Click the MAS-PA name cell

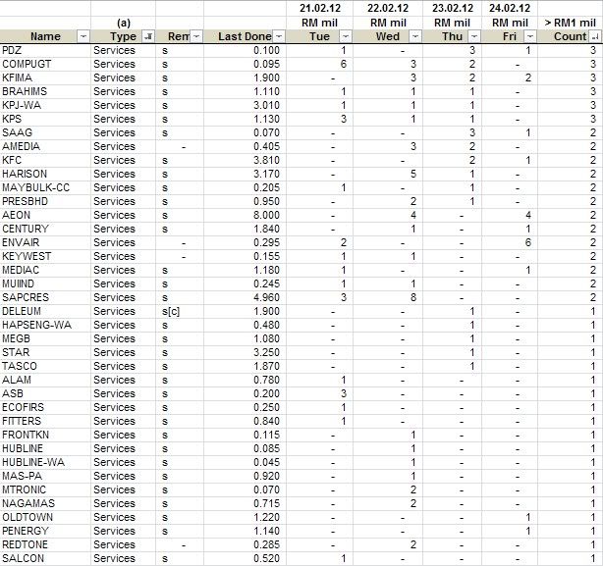point(45,476)
